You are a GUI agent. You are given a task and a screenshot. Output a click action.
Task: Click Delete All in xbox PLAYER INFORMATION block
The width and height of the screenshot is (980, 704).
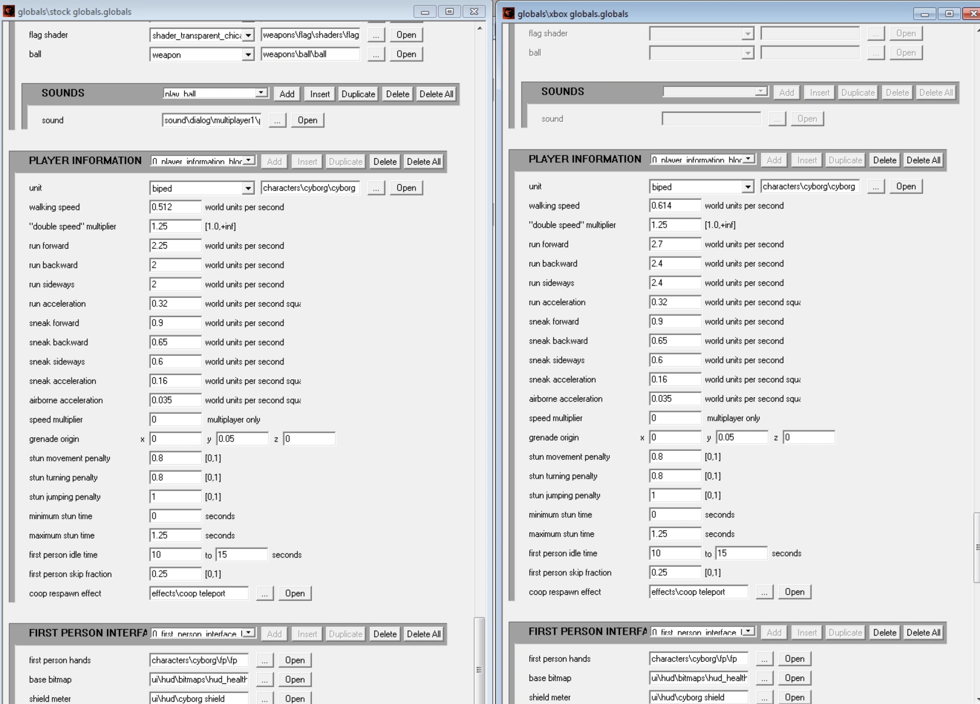[x=923, y=161]
